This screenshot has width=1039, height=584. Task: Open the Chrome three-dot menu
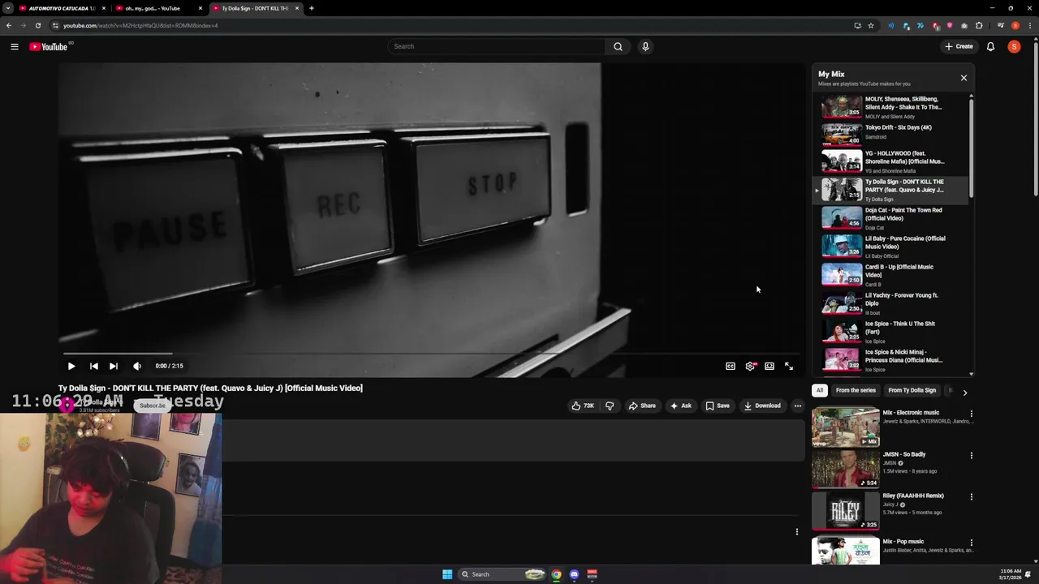click(x=1028, y=25)
